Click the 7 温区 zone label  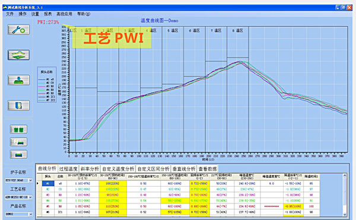(216, 30)
